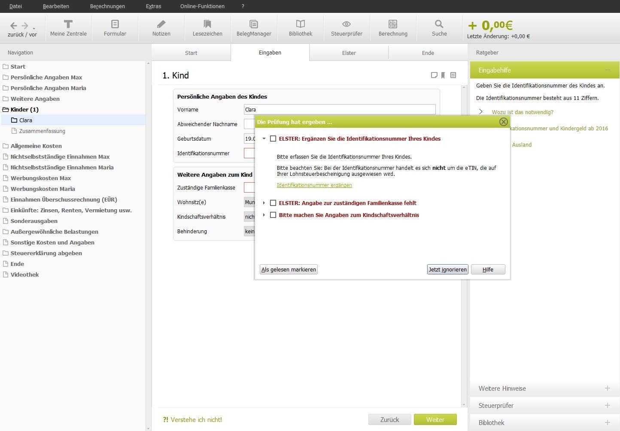Viewport: 620px width, 431px height.
Task: Switch to the Elster tab
Action: (349, 53)
